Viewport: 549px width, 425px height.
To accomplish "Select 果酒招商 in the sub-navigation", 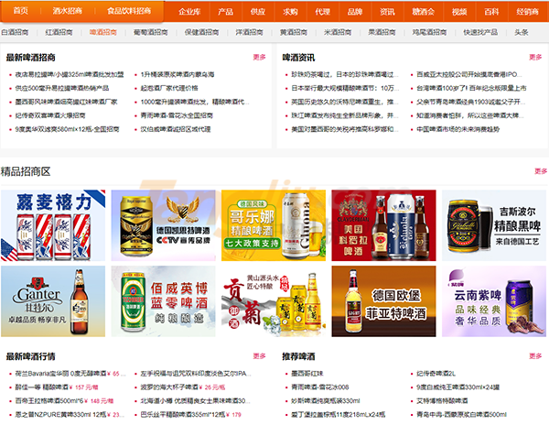I will pos(382,32).
